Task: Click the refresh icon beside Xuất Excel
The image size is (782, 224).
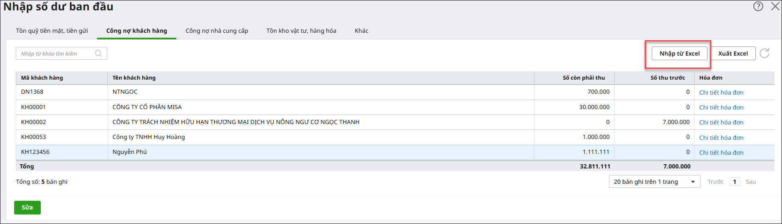Action: pos(765,53)
